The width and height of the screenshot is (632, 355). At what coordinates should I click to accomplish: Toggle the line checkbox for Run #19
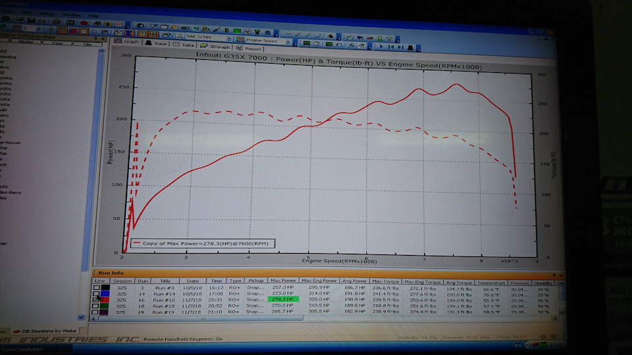(95, 312)
